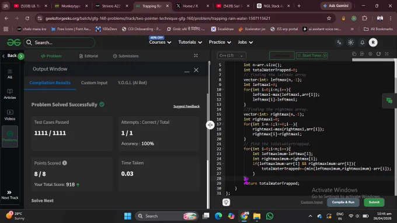Select the Compilation Results tab
Screen dimensions: 397x223
(50, 83)
